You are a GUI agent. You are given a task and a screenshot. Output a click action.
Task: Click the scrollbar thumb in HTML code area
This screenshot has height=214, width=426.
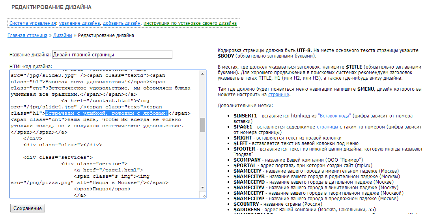click(203, 125)
